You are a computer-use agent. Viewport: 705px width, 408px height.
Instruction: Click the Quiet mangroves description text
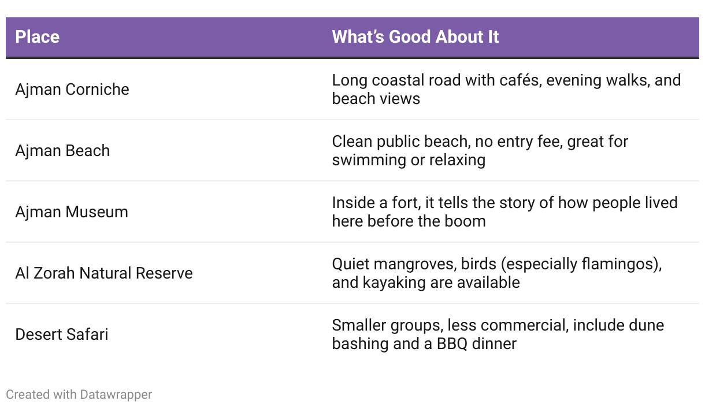click(x=497, y=273)
